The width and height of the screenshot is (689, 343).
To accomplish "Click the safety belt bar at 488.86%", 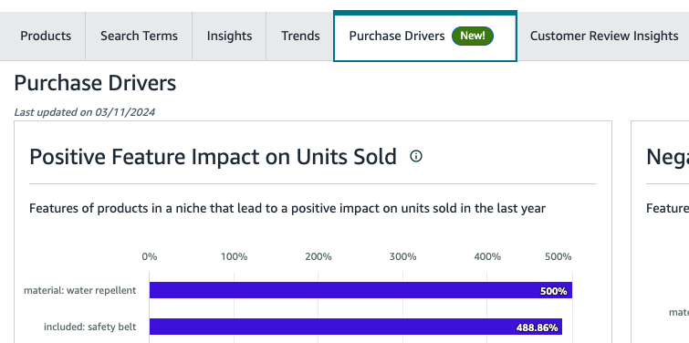I will pos(356,327).
